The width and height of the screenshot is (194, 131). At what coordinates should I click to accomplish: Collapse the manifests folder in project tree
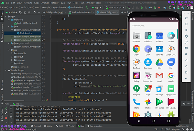coord(8,20)
